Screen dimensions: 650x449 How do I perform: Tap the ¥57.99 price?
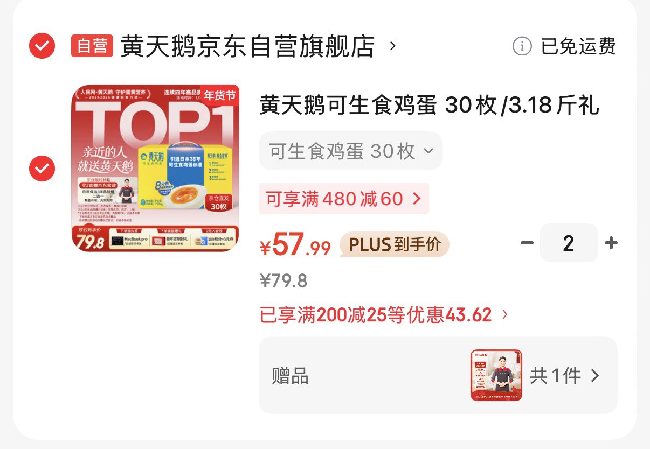(x=295, y=245)
